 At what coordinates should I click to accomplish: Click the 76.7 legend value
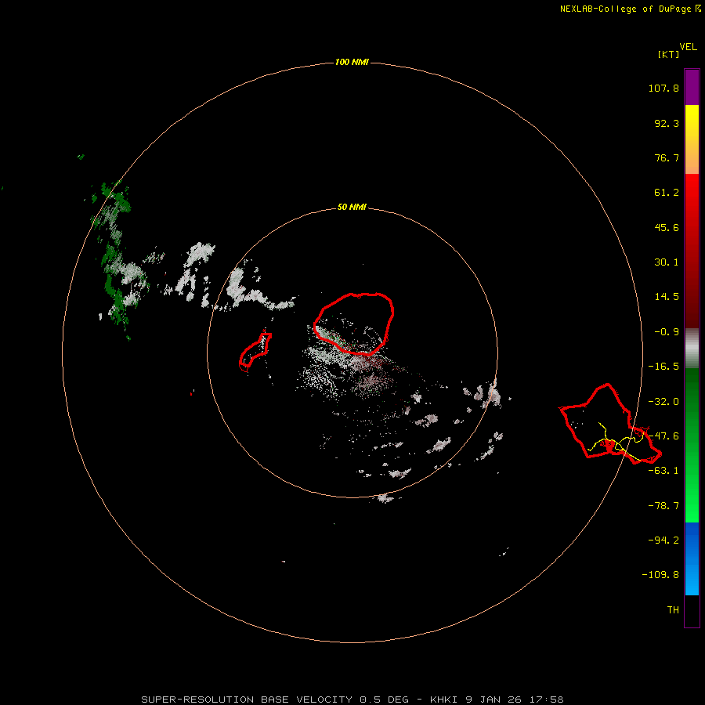(x=667, y=157)
